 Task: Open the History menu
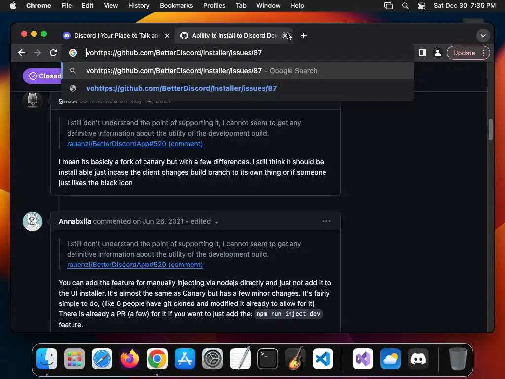tap(139, 6)
